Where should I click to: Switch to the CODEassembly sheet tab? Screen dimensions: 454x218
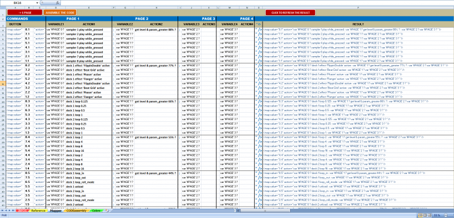pos(76,211)
